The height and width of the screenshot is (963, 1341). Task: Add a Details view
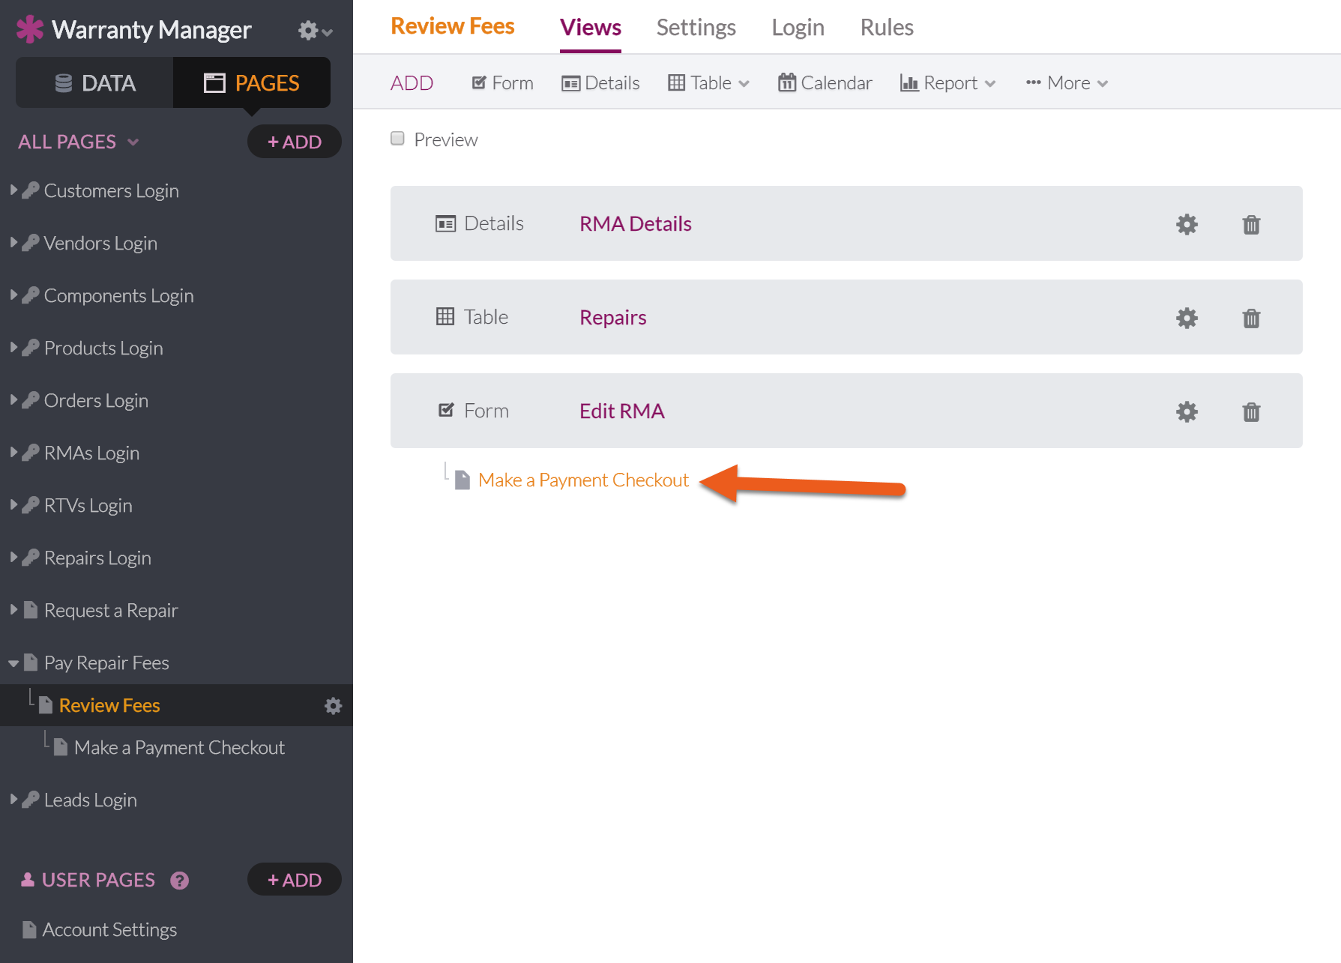pyautogui.click(x=600, y=83)
